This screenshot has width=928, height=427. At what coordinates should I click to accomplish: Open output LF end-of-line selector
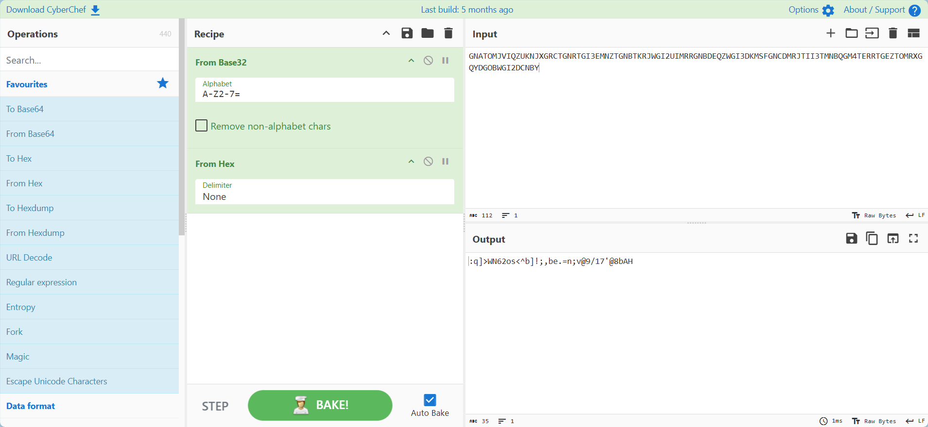point(915,421)
